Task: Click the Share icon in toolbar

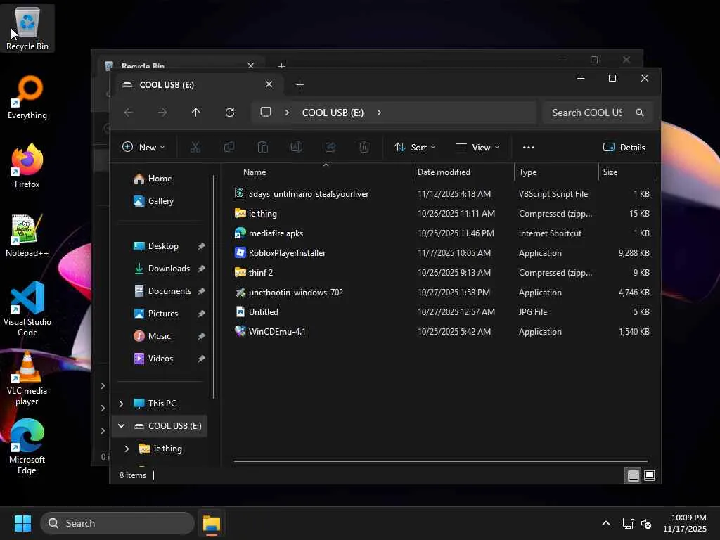Action: click(x=330, y=148)
